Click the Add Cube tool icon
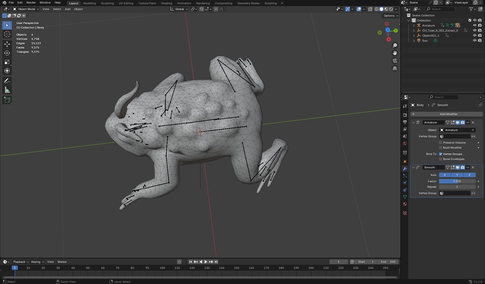 [7, 100]
